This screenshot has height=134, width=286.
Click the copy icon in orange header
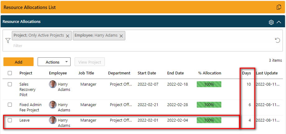coord(279,7)
